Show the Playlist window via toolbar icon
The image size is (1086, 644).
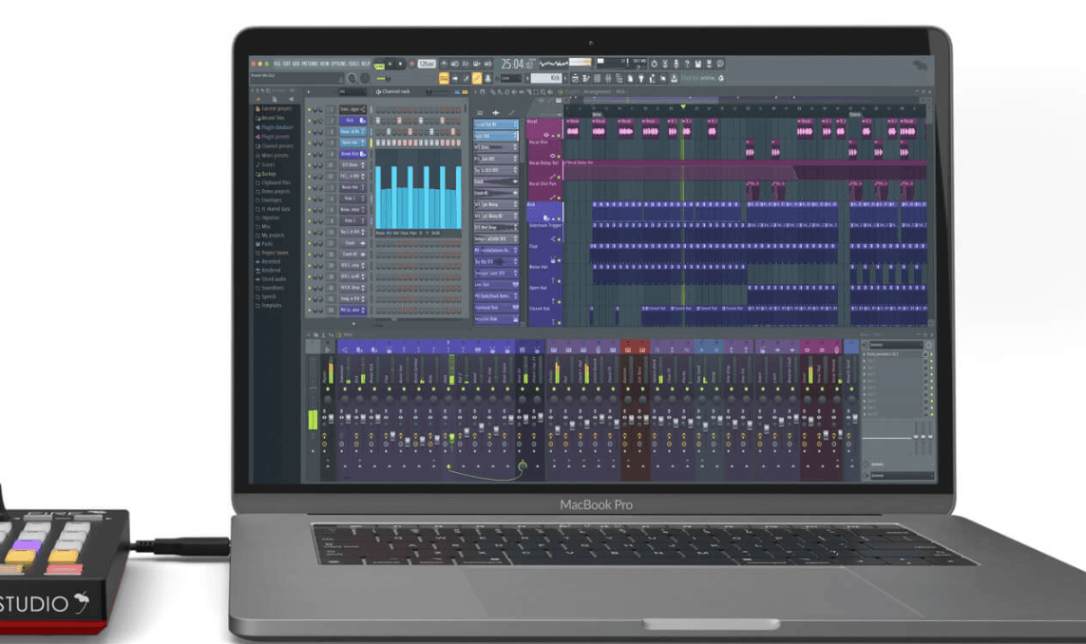coord(575,78)
